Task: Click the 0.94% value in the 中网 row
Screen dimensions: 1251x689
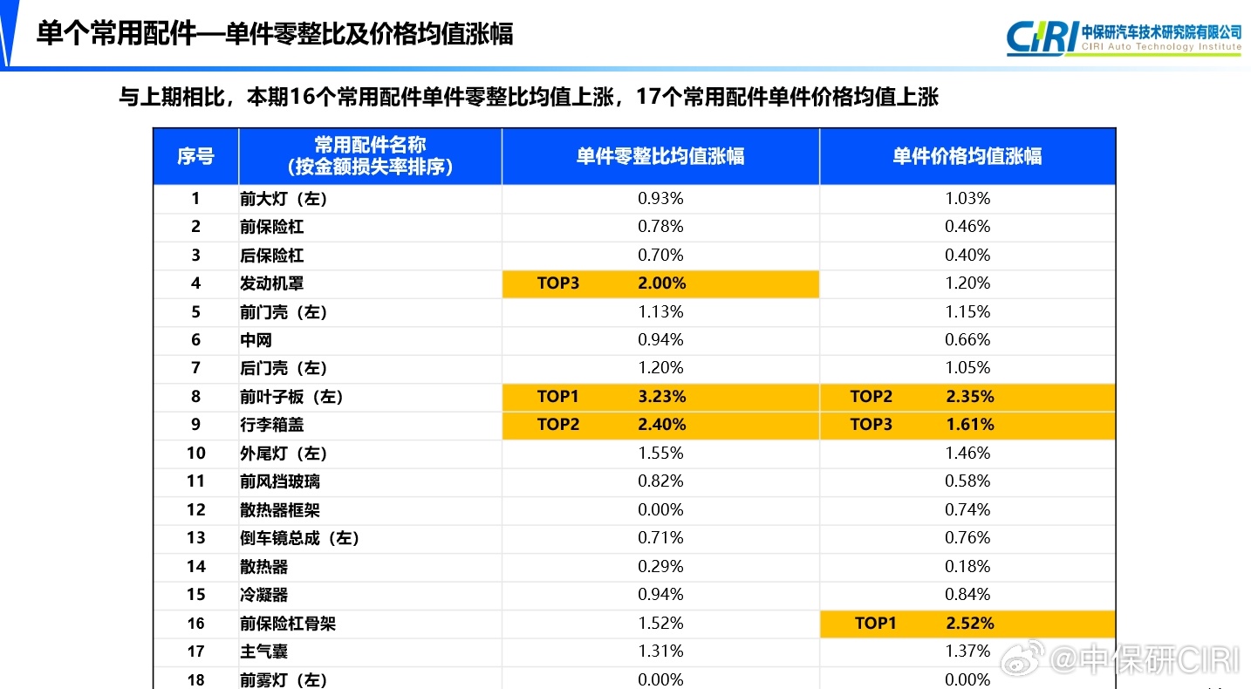Action: (x=660, y=340)
